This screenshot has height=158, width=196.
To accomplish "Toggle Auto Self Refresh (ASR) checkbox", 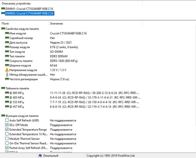I will (x=7, y=120).
